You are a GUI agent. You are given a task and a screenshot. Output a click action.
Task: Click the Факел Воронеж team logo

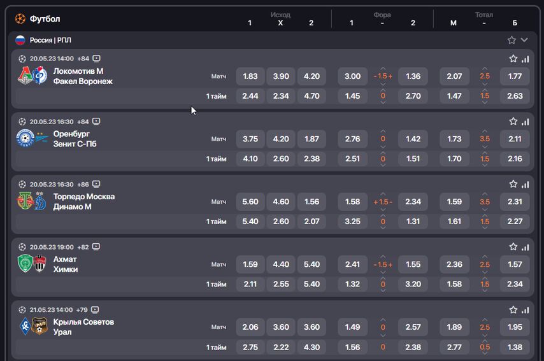[40, 75]
